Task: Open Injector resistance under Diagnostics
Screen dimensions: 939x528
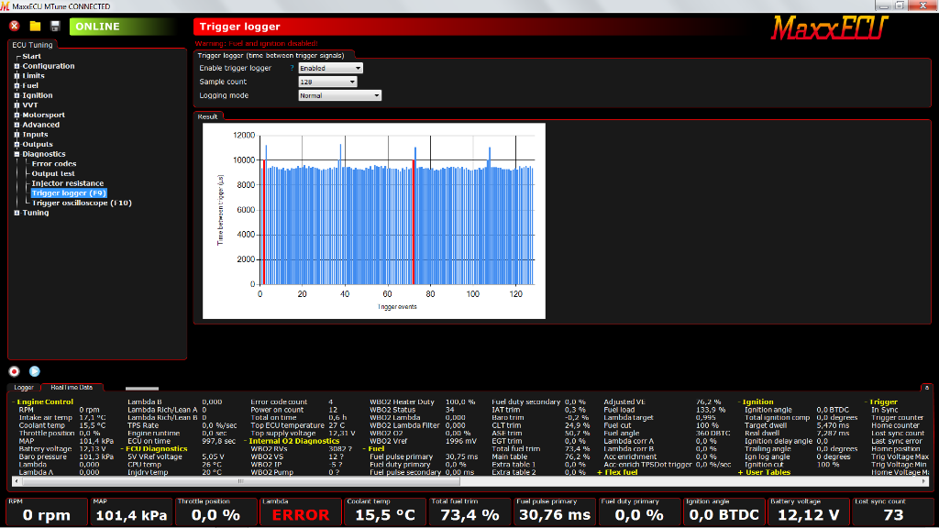Action: pos(68,183)
